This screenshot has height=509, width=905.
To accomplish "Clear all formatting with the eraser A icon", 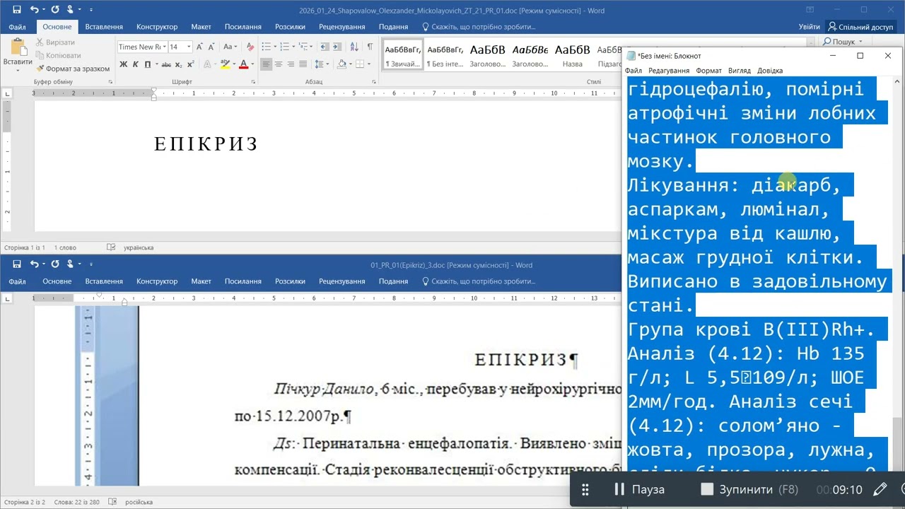I will (x=249, y=47).
